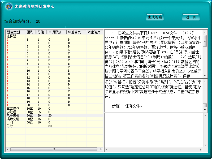The height and width of the screenshot is (159, 212).
Task: Click the 单项得分 column header
Action: pyautogui.click(x=57, y=32)
